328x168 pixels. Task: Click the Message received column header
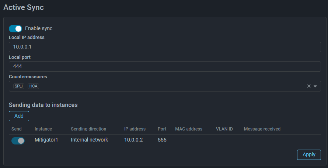click(262, 129)
